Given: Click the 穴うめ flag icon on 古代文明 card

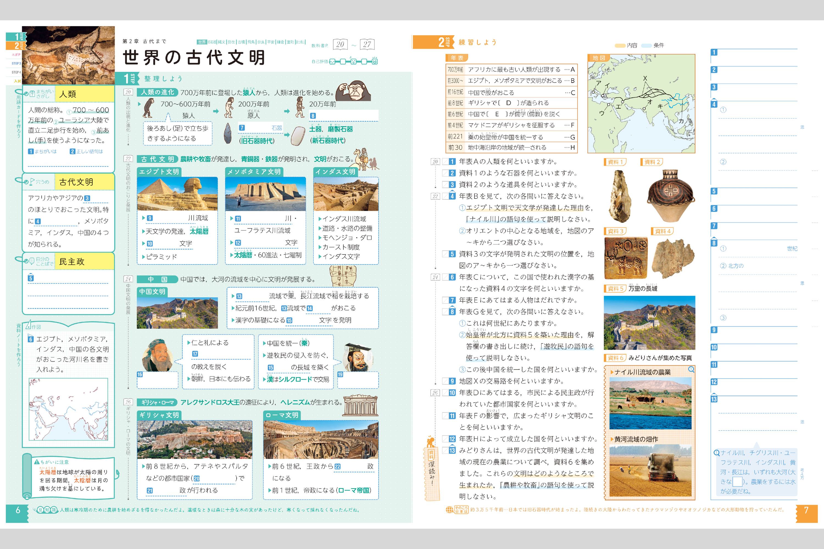Looking at the screenshot, I should (x=32, y=182).
